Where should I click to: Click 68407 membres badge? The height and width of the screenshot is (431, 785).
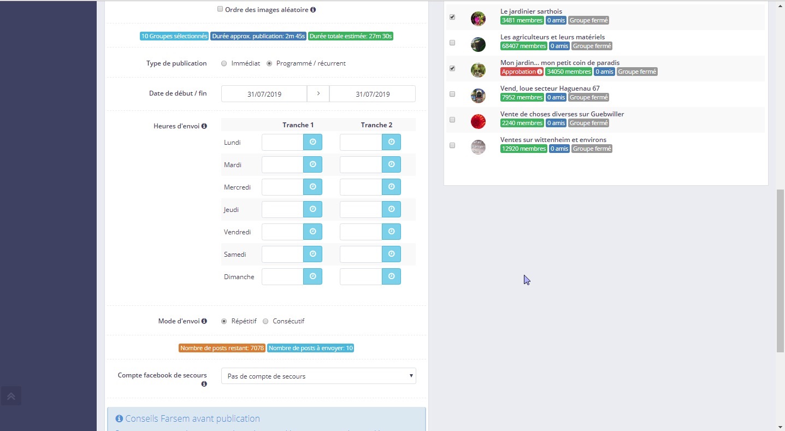[524, 46]
